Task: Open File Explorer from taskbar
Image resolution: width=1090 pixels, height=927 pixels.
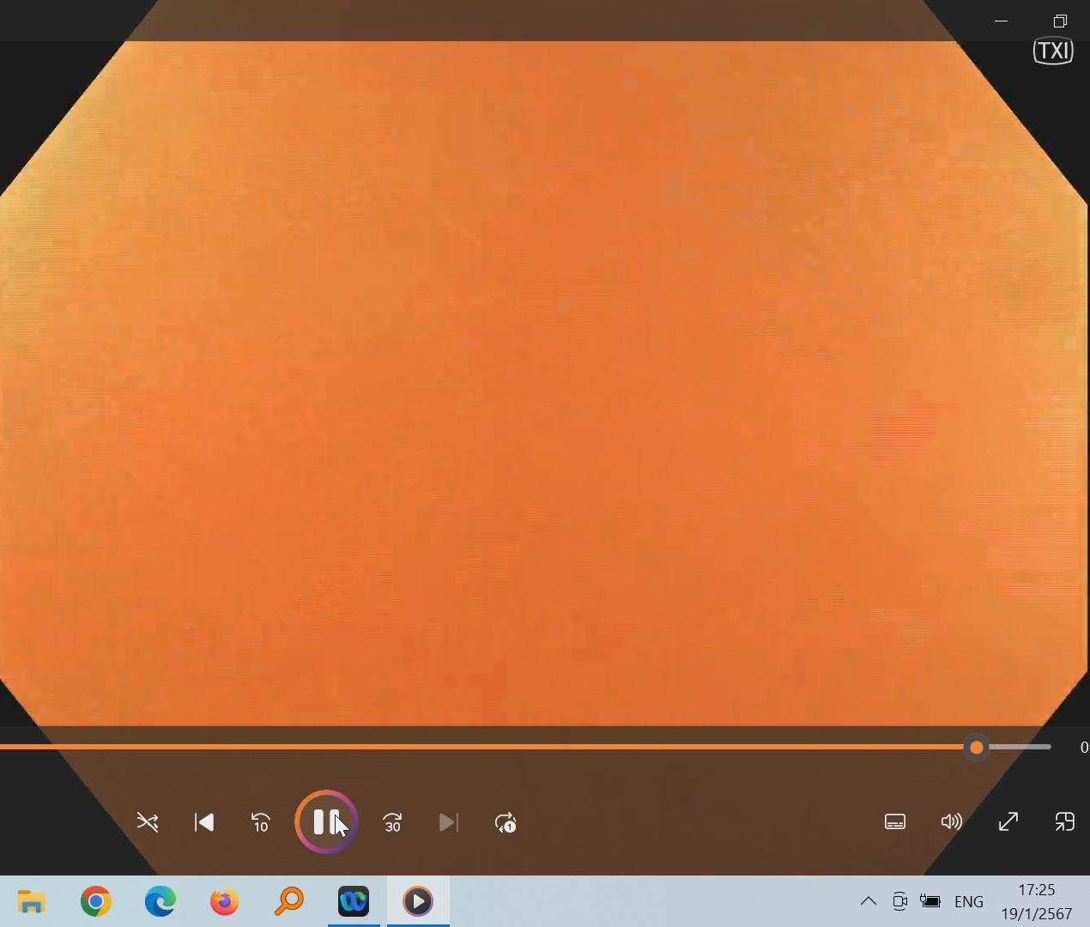Action: [x=32, y=901]
